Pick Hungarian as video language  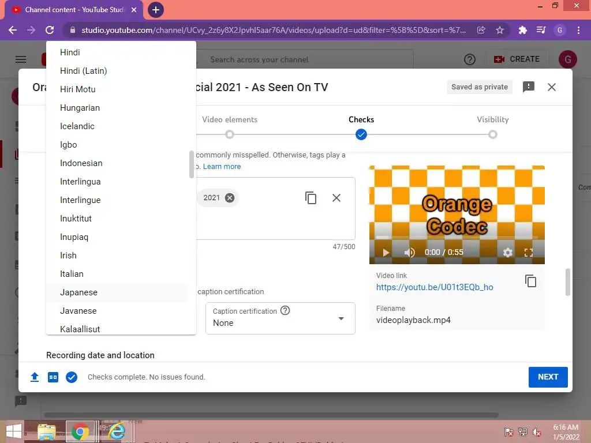(x=117, y=108)
